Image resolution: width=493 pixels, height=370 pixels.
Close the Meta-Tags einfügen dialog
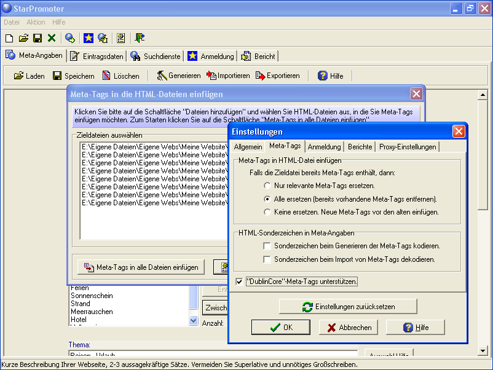click(416, 93)
